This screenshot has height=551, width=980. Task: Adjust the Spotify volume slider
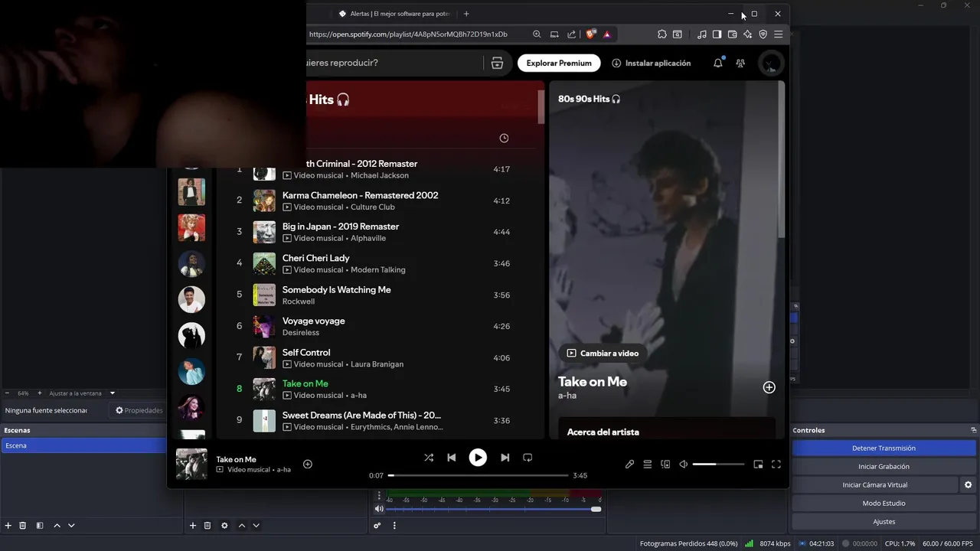(718, 464)
